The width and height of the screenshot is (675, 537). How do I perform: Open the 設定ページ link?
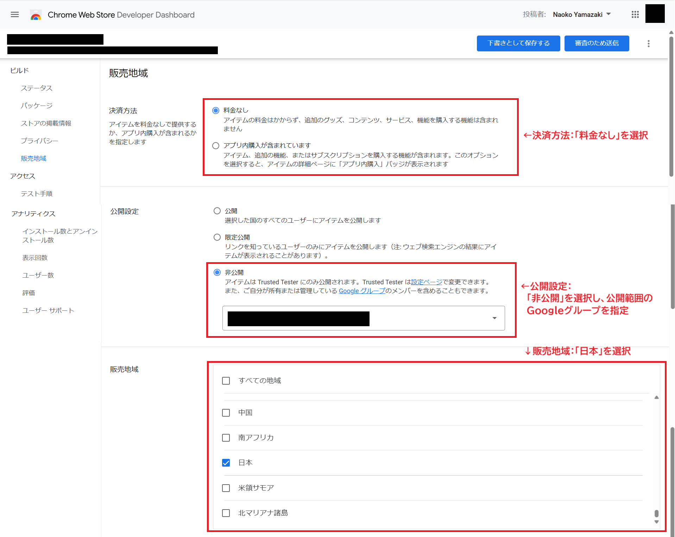coord(426,282)
